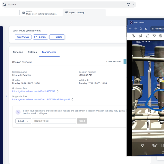Reload the TeamViewer browser page
Screen dimensions: 164x164
[x=141, y=28]
